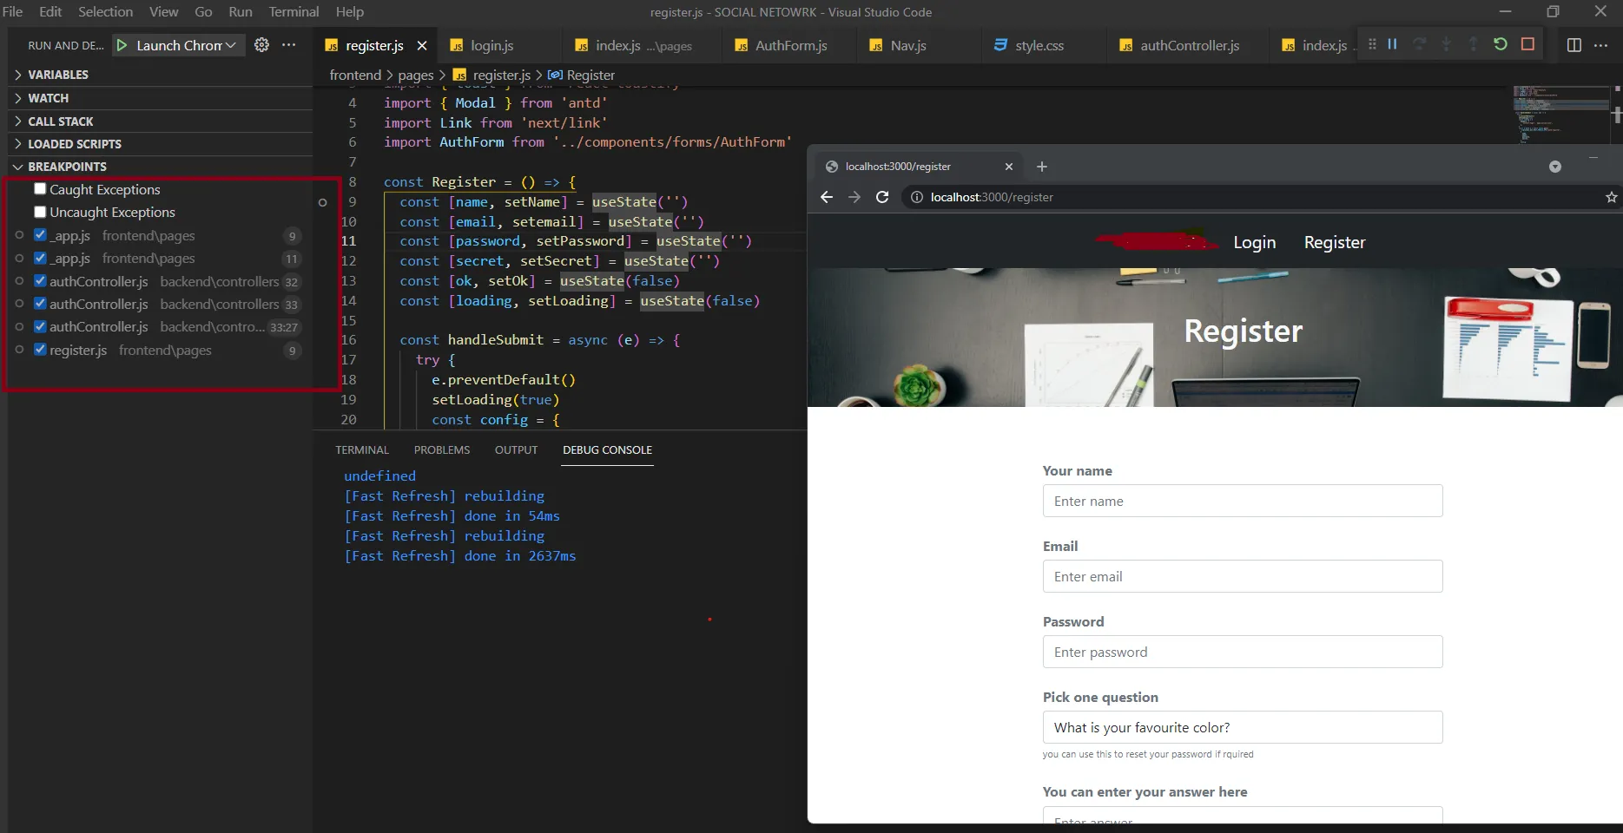Image resolution: width=1623 pixels, height=833 pixels.
Task: Expand the CALL STACK section
Action: click(x=162, y=121)
